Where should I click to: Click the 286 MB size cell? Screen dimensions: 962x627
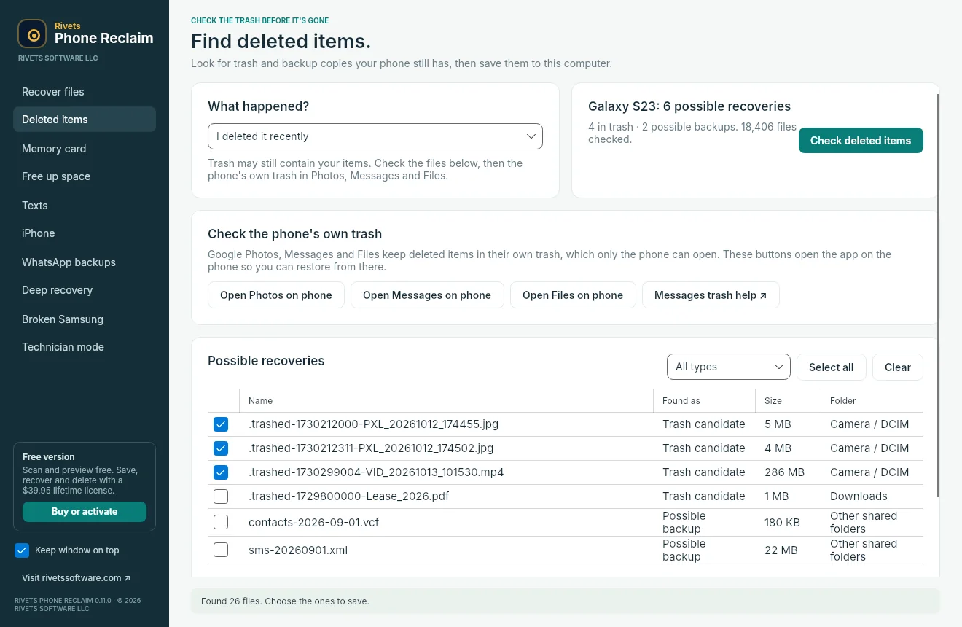coord(784,472)
